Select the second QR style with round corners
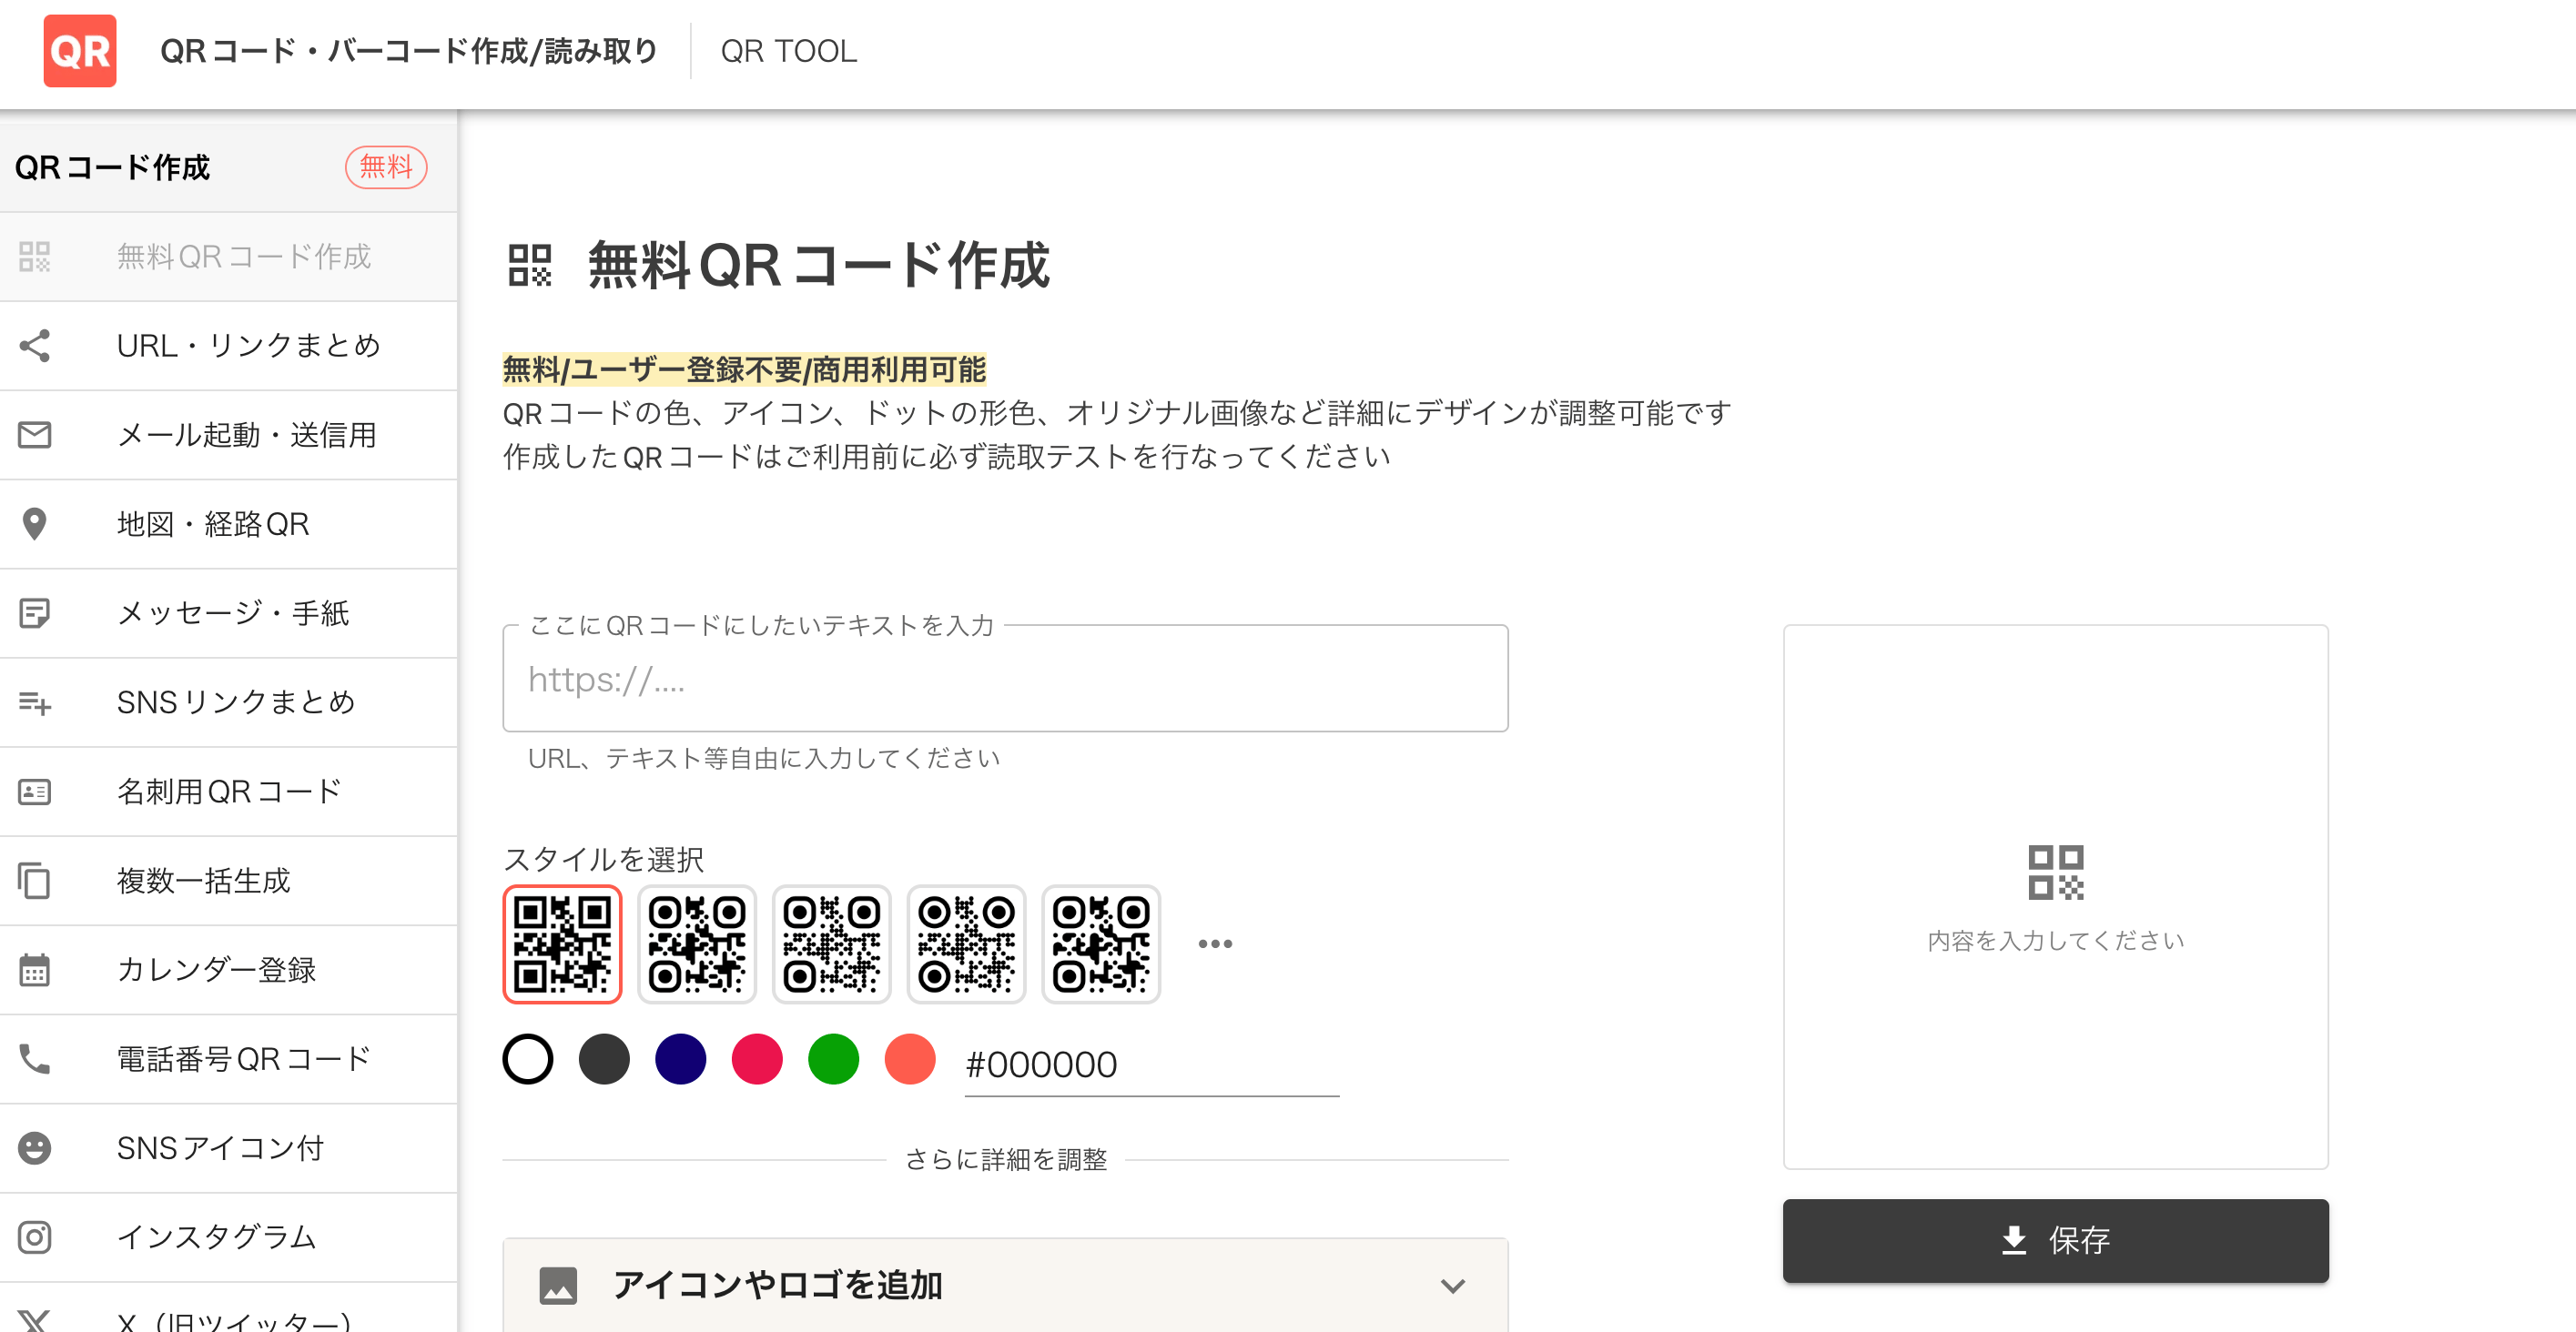Screen dimensions: 2576x1332 (697, 943)
